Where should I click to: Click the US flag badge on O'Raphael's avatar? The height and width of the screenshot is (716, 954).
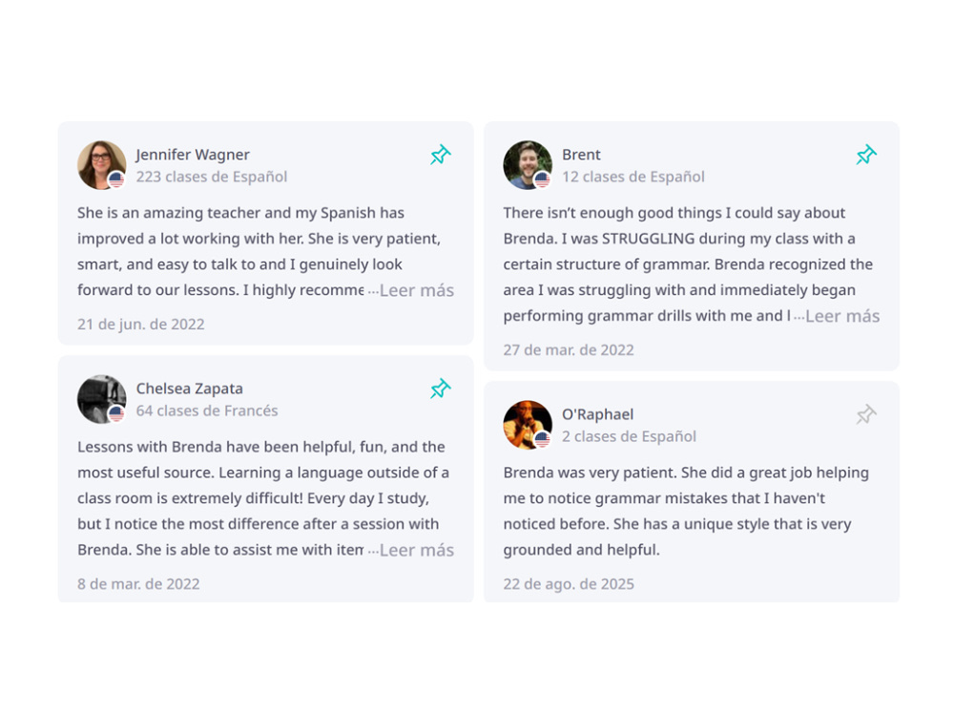(542, 439)
